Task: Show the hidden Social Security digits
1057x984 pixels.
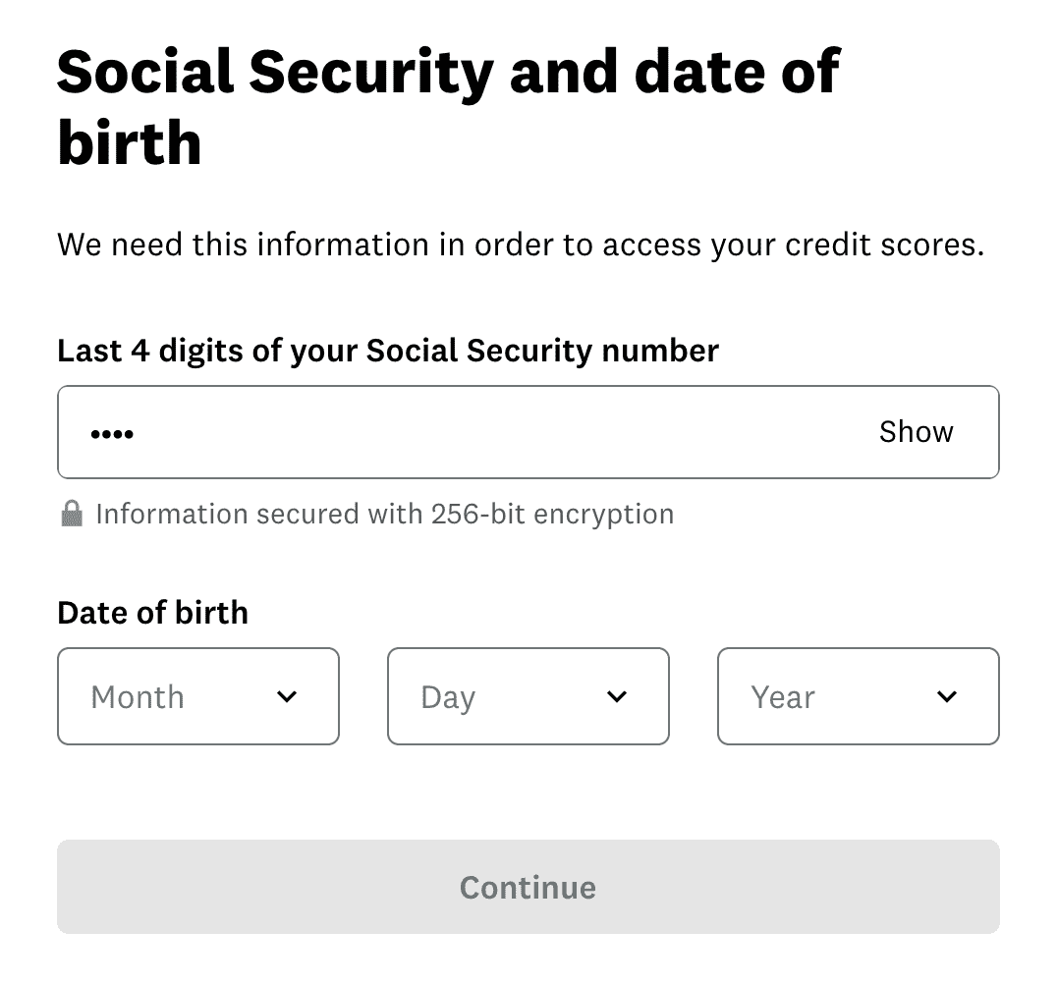Action: 916,432
